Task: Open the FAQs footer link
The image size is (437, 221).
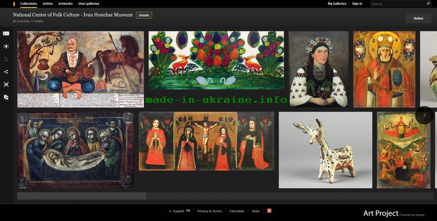Action: click(256, 211)
